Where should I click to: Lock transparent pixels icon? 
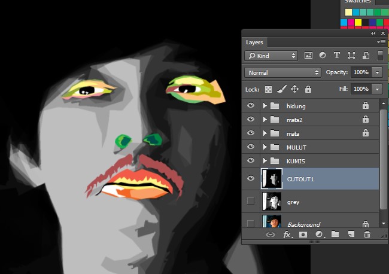tap(268, 89)
